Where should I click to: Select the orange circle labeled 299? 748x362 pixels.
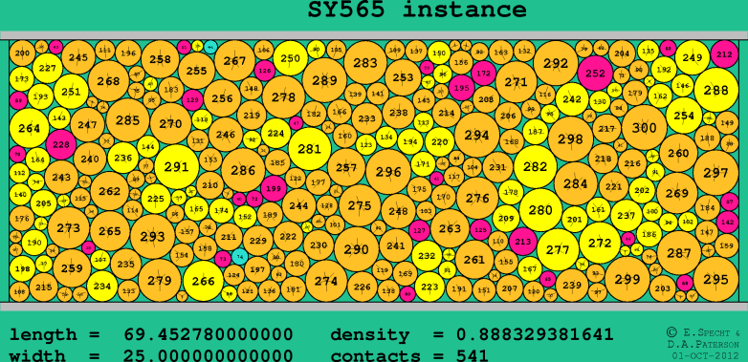point(627,279)
